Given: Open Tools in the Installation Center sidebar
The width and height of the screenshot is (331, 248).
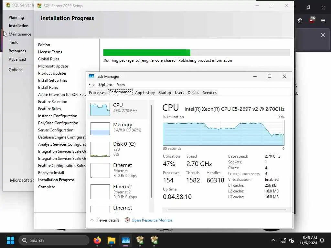Looking at the screenshot, I should (13, 43).
